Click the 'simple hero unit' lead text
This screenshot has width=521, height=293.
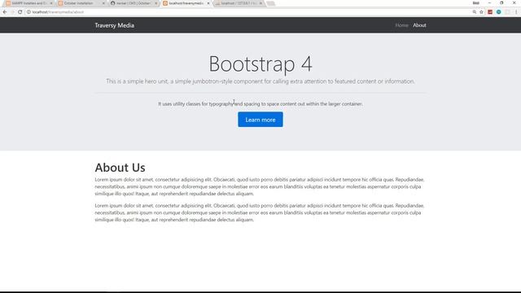(x=260, y=81)
